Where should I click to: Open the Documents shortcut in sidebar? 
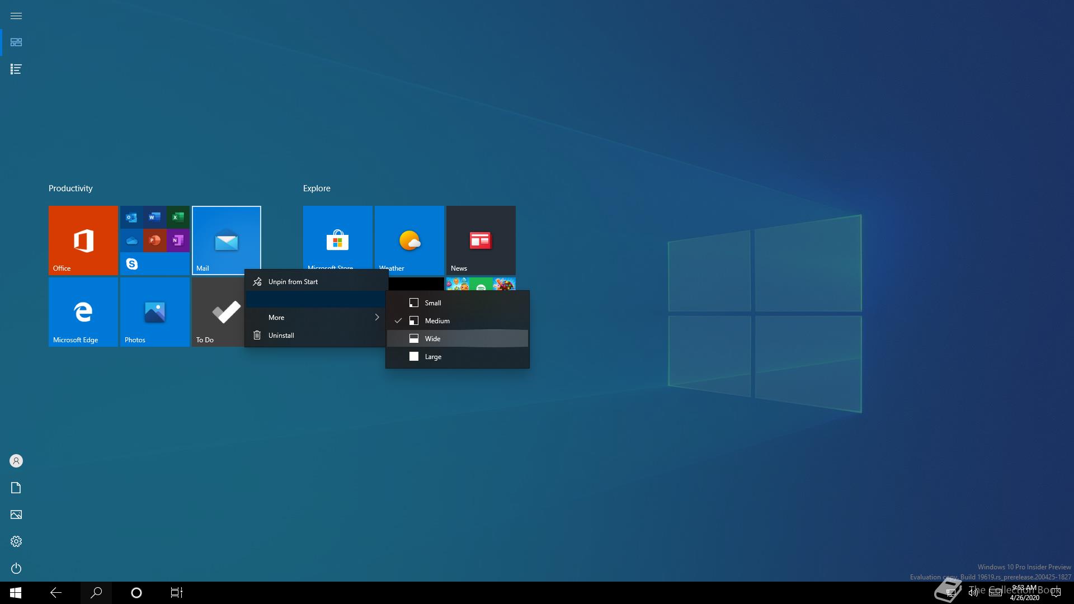[16, 488]
